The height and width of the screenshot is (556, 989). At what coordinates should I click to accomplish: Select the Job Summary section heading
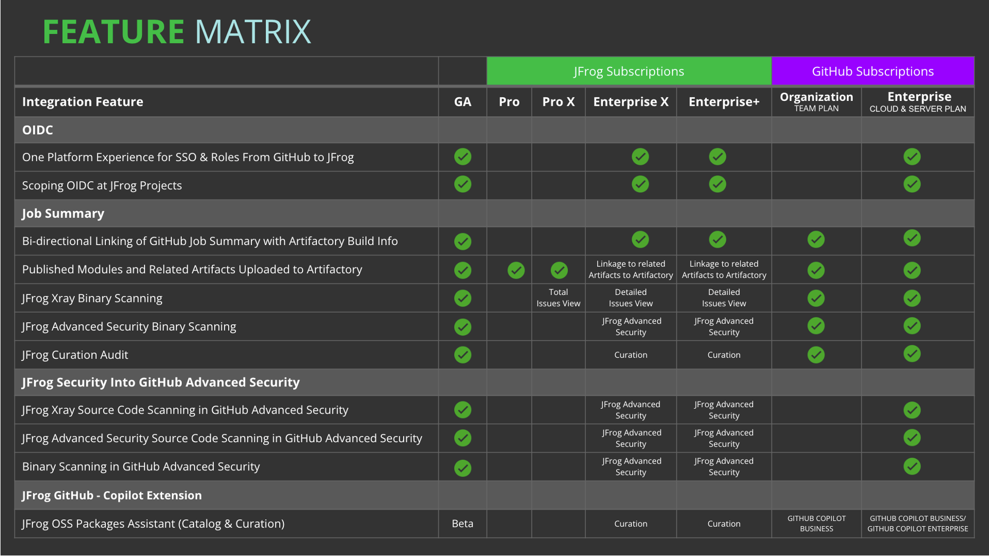tap(63, 213)
